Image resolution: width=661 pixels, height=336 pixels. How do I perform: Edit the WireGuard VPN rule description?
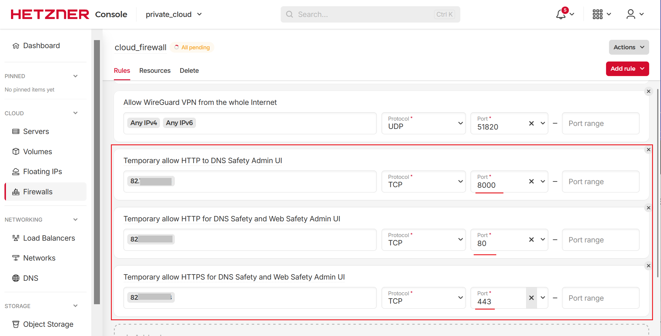(200, 102)
